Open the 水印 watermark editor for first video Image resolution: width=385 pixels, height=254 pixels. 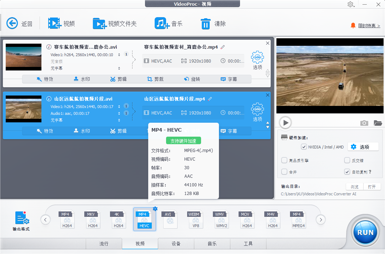pos(82,79)
